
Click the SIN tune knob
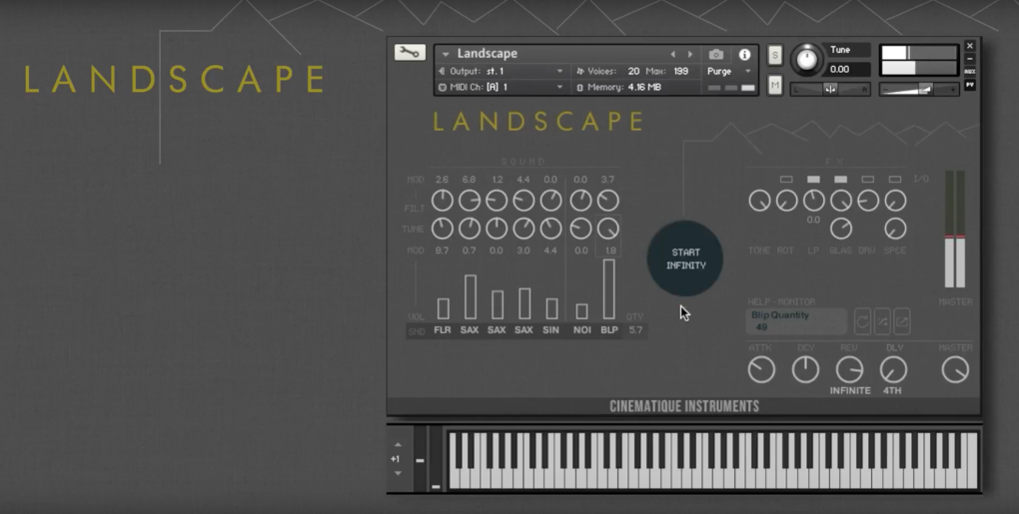(550, 229)
